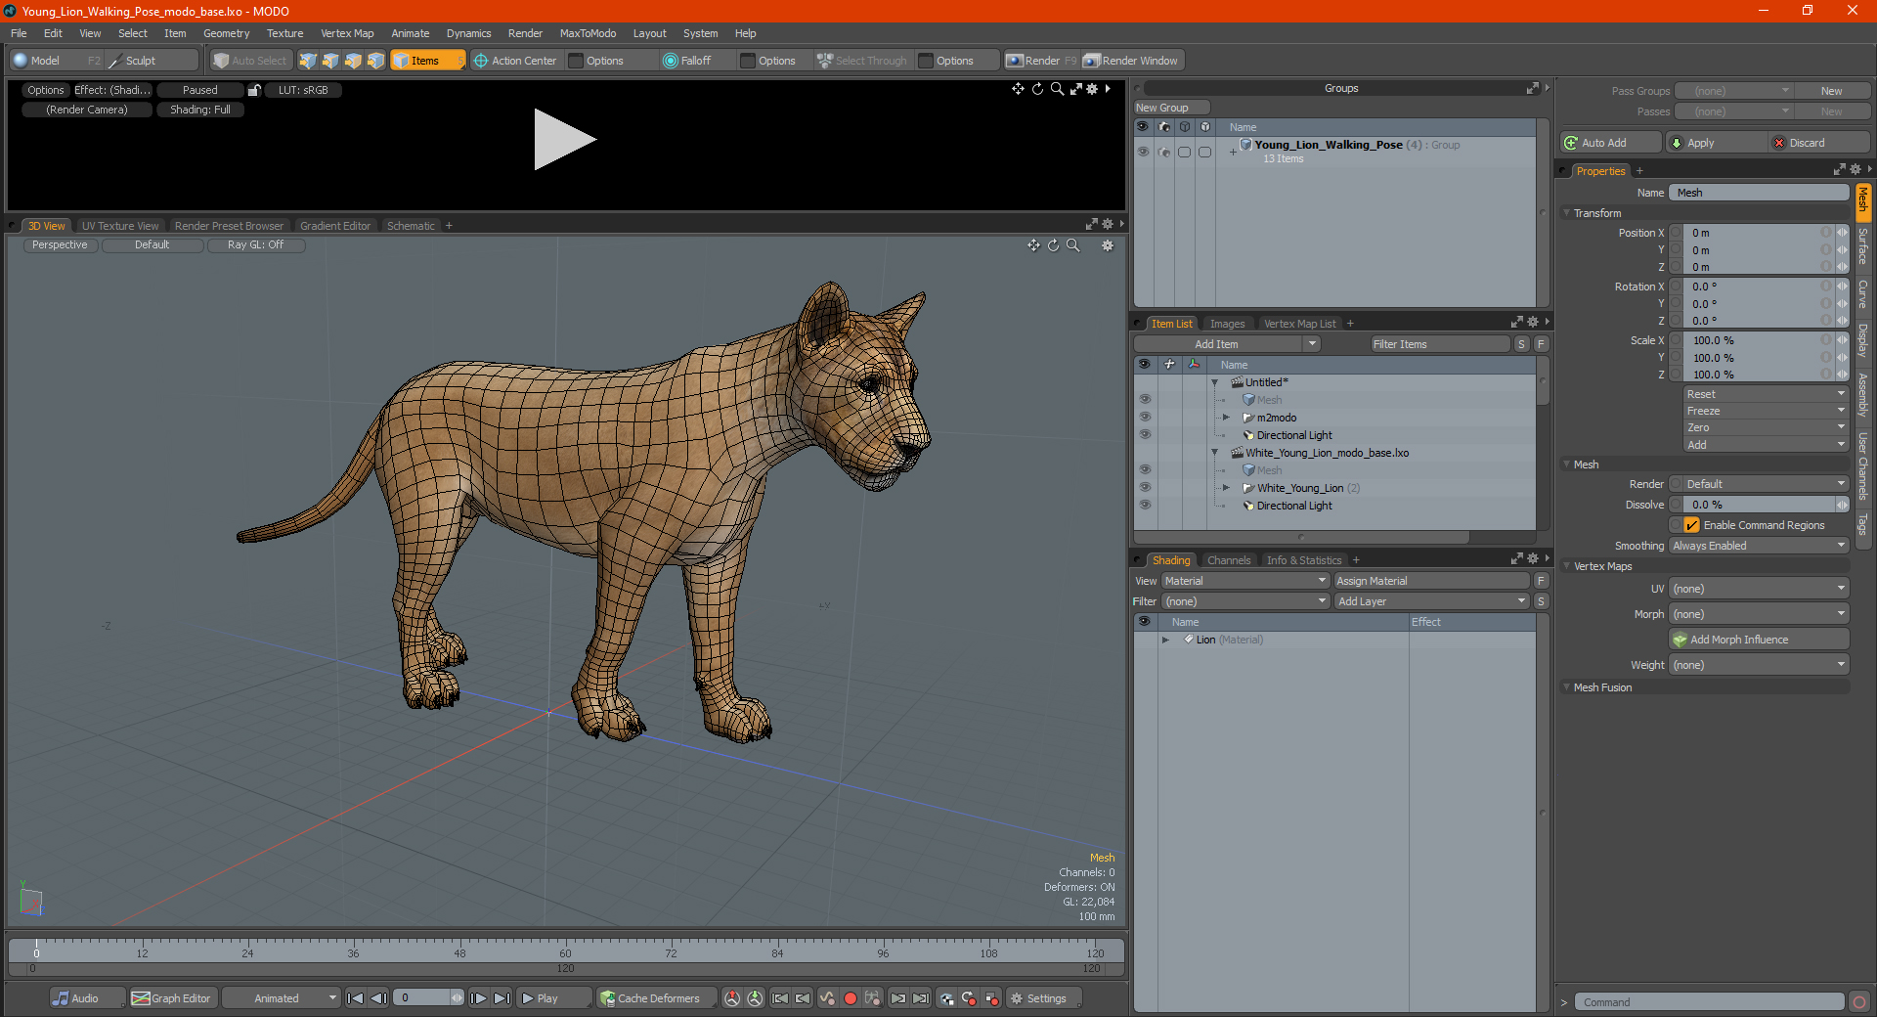Screen dimensions: 1877x1017
Task: Collapse White_Young_Lion_modo_base.lxo scene
Action: point(1215,453)
